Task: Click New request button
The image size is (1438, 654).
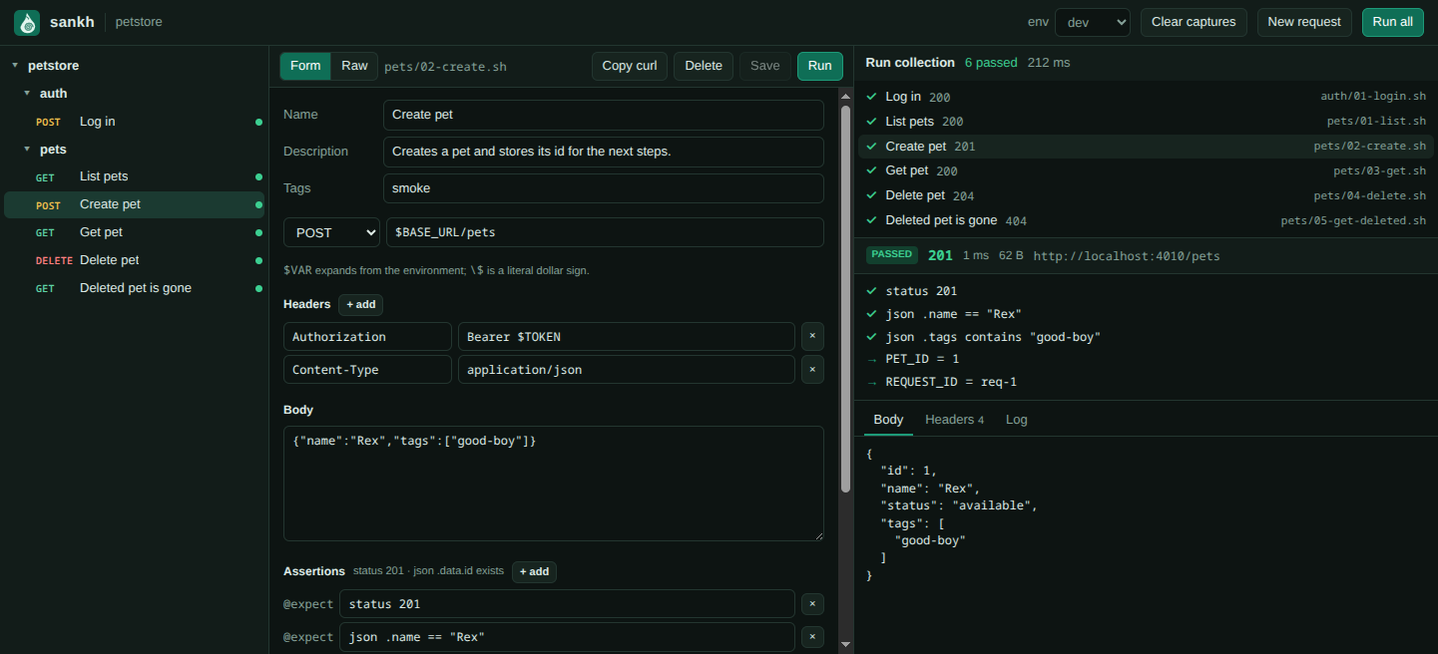Action: pos(1304,22)
